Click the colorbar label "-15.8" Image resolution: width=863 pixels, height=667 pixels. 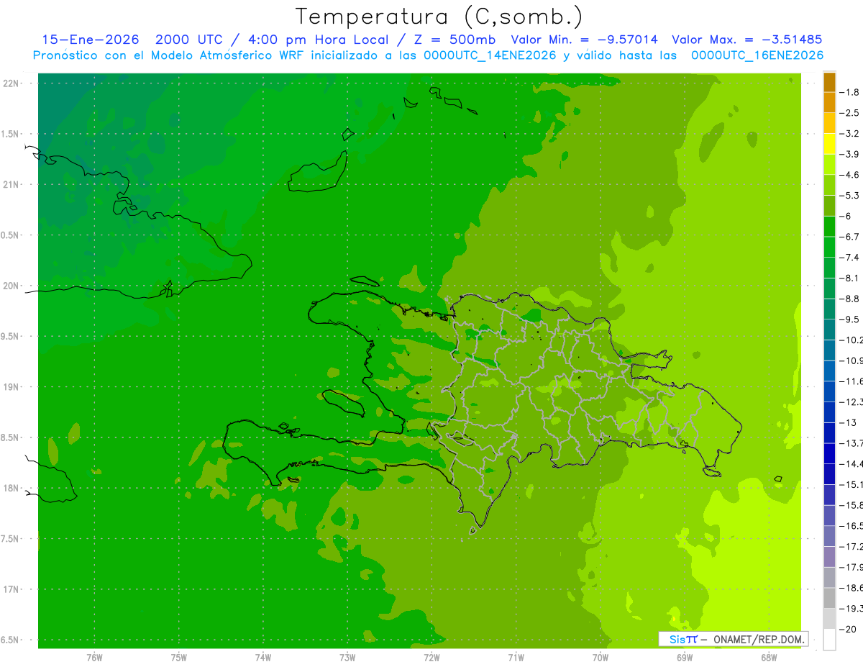click(x=851, y=505)
